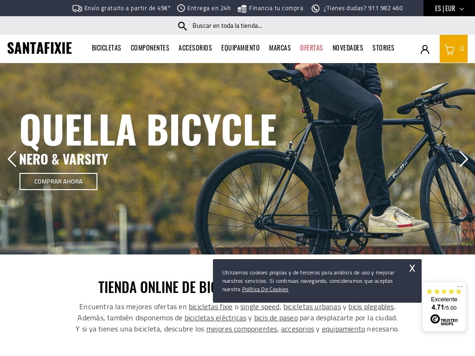
Task: Open the user account icon
Action: point(425,49)
